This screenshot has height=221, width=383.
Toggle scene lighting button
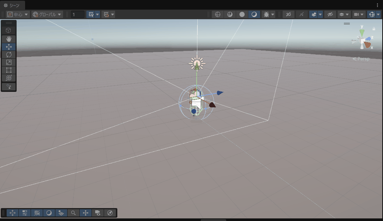301,14
